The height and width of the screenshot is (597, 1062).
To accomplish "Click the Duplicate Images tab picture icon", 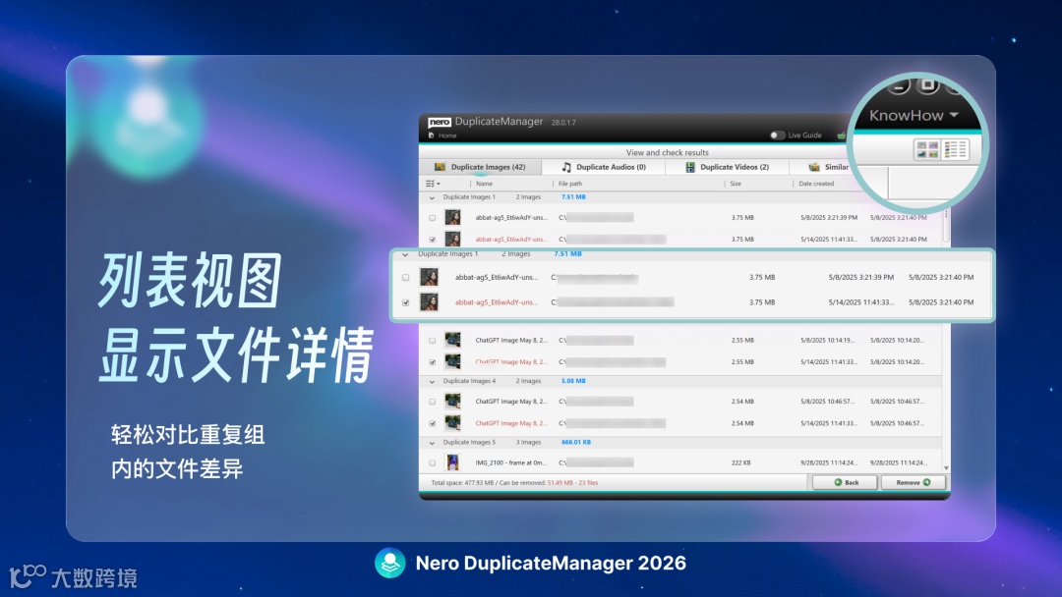I will (x=440, y=167).
